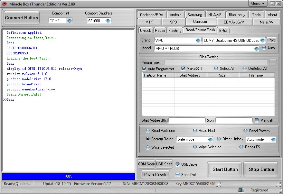This screenshot has width=283, height=194.
Task: Select the Repair FS option
Action: 241,147
